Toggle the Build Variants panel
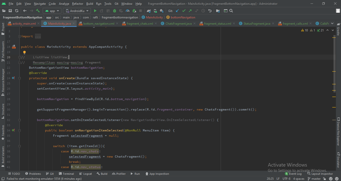Image resolution: width=341 pixels, height=181 pixels. pos(3,156)
